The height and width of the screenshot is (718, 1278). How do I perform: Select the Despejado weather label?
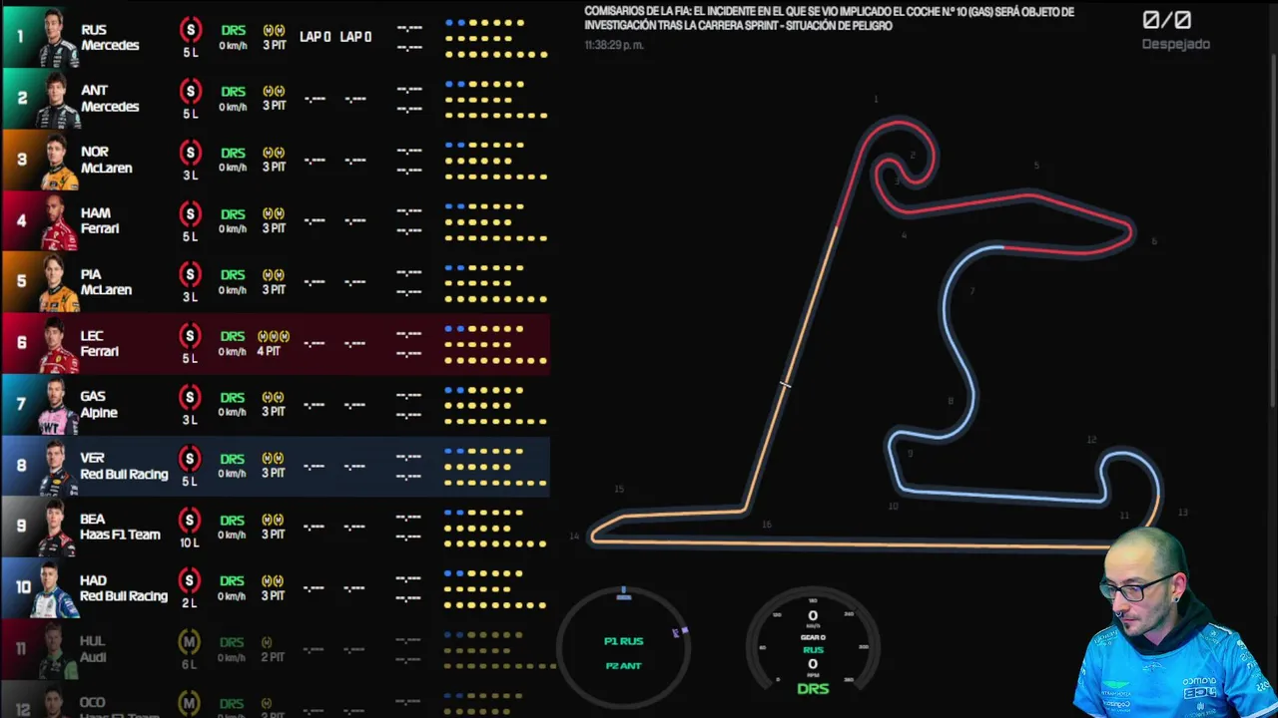pos(1175,44)
